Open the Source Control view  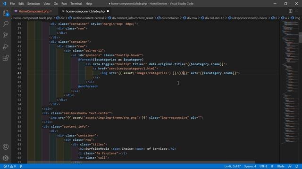coord(6,35)
